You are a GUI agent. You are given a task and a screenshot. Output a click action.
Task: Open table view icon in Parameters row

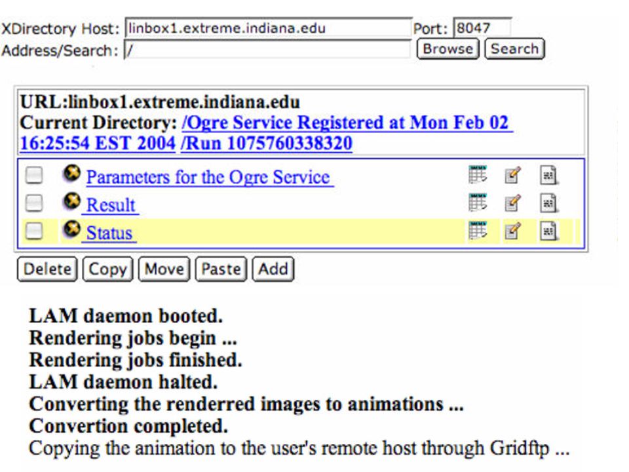(x=478, y=174)
